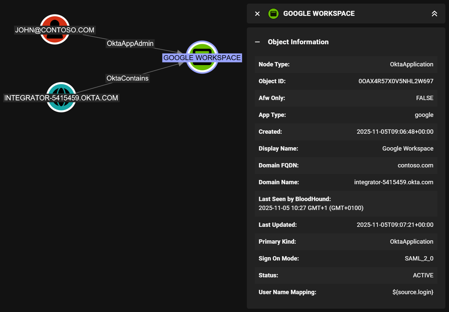Select the Created timestamp 2025-11-05T09:06:48+00:00

coord(395,132)
